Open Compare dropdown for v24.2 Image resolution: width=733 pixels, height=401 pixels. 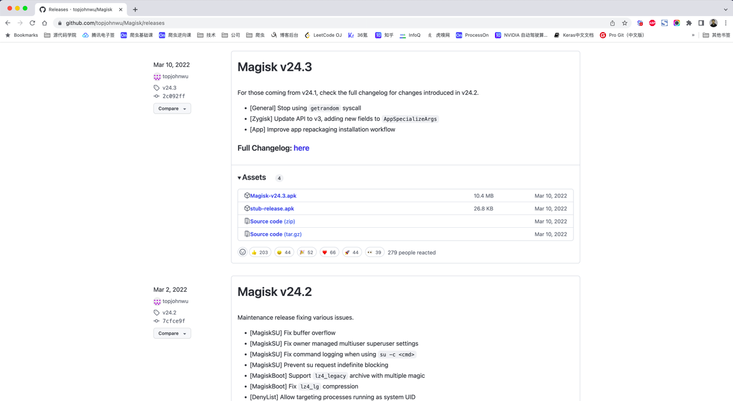pyautogui.click(x=172, y=333)
